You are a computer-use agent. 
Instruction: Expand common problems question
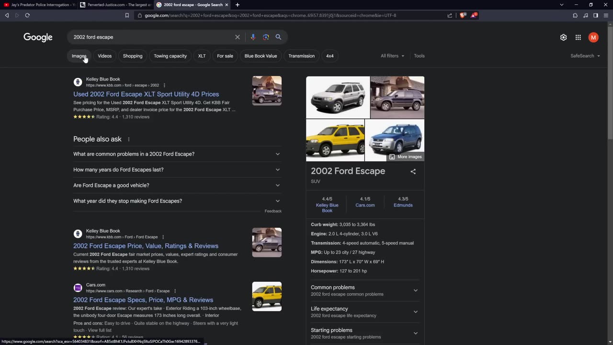tap(177, 154)
